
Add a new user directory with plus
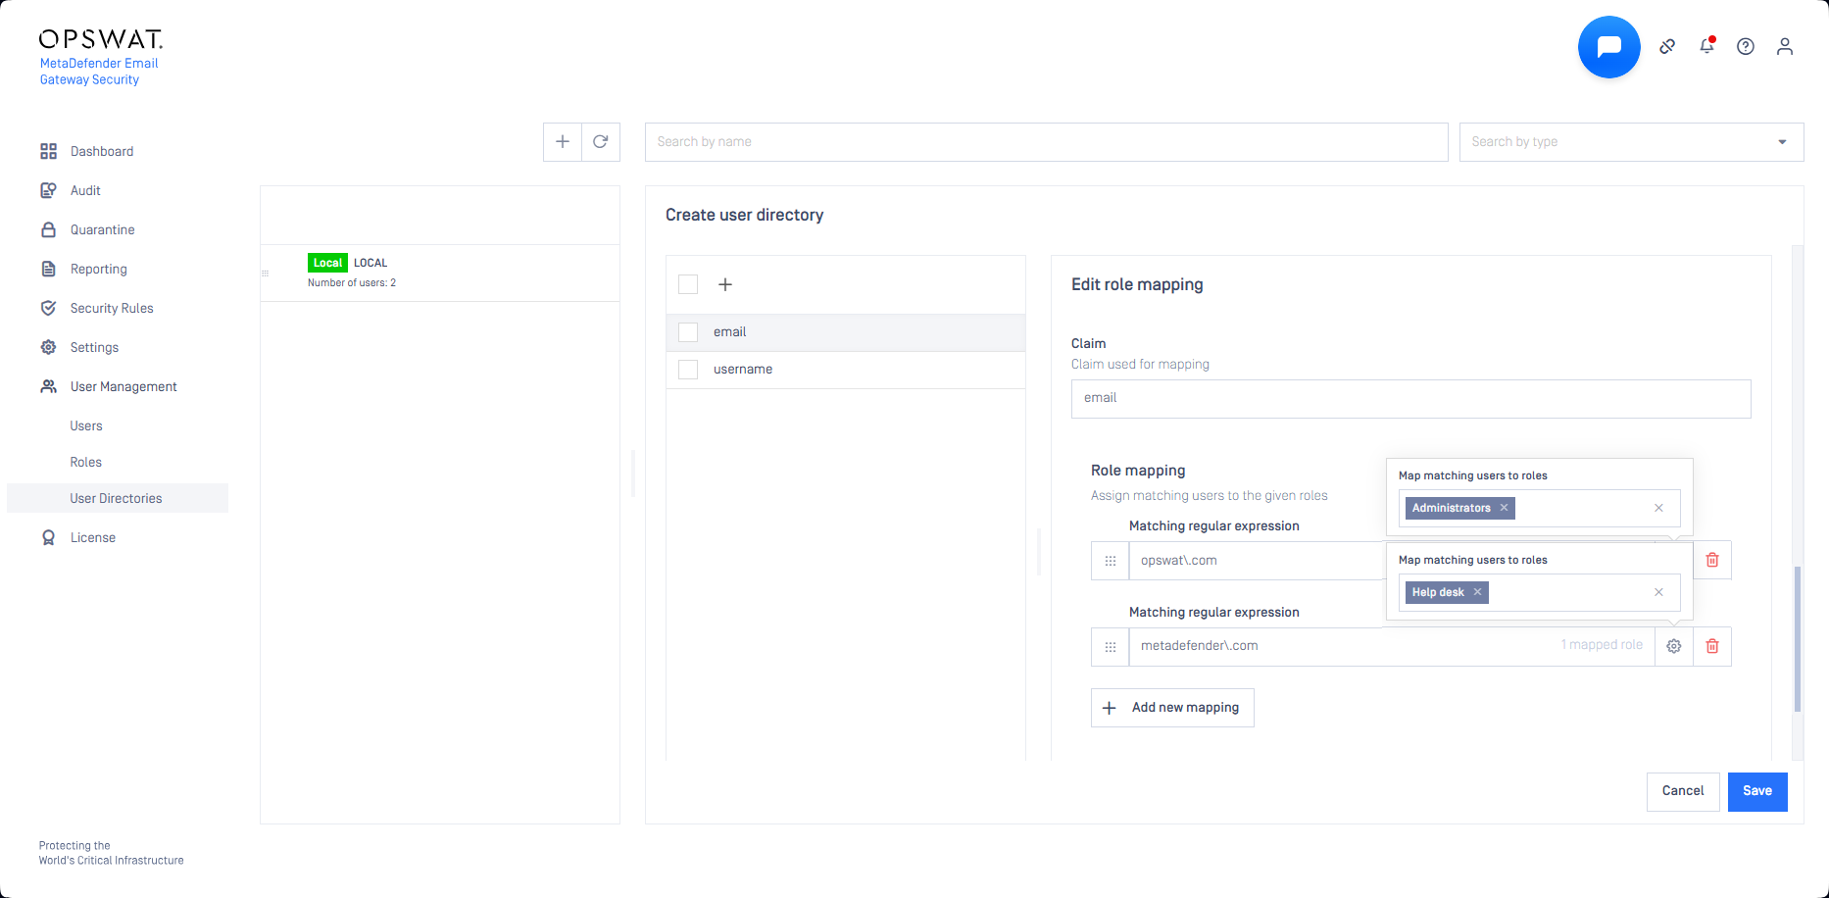(x=563, y=142)
